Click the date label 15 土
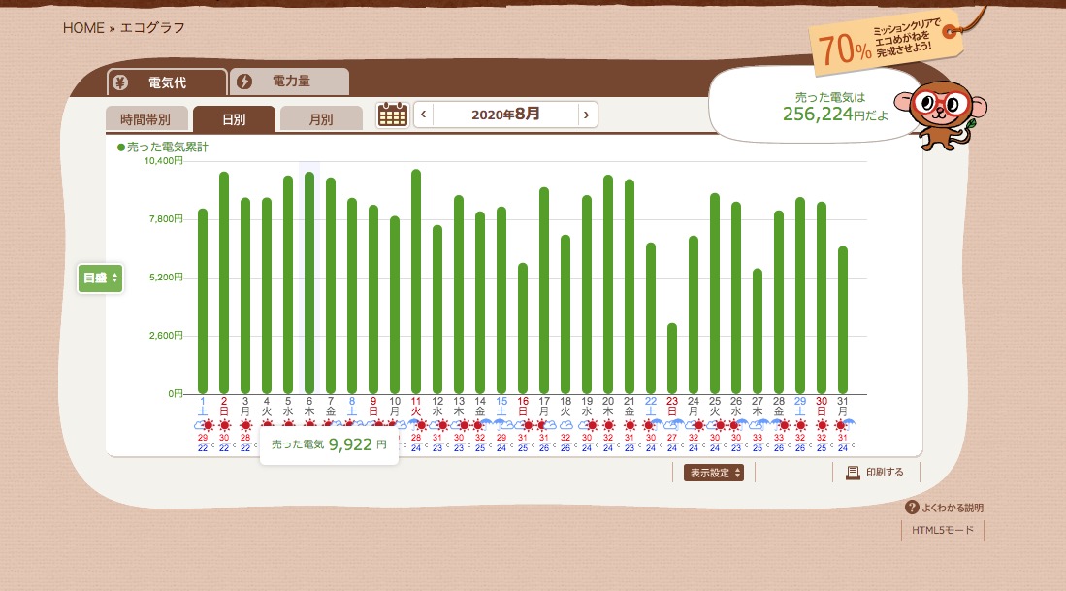Screen dimensions: 1066x591 501,406
